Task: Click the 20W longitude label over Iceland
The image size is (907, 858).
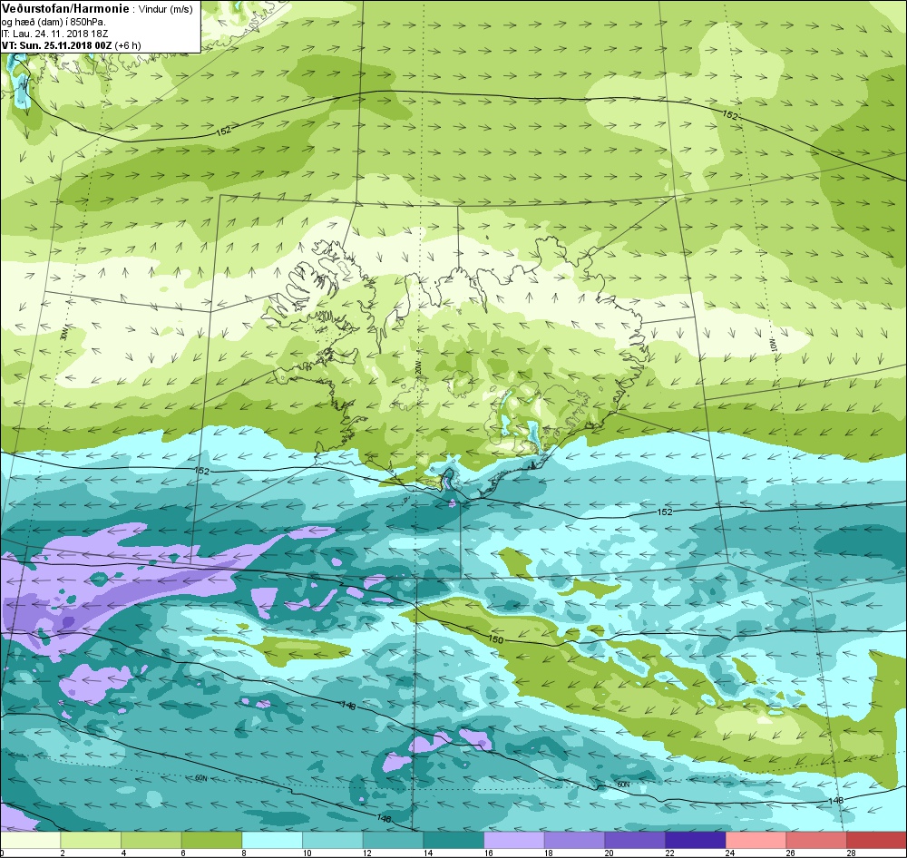Action: point(417,366)
